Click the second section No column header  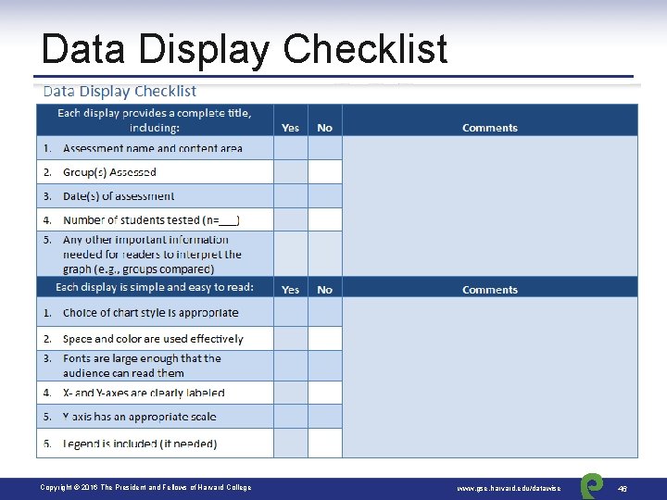point(324,290)
